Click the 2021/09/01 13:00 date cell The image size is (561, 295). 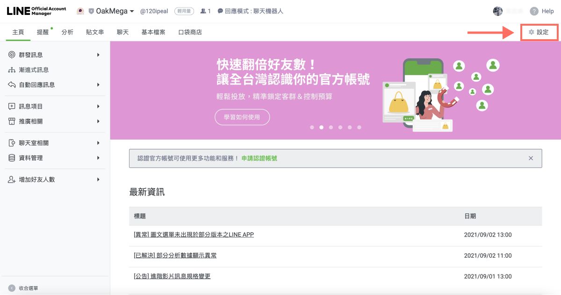[x=488, y=276]
